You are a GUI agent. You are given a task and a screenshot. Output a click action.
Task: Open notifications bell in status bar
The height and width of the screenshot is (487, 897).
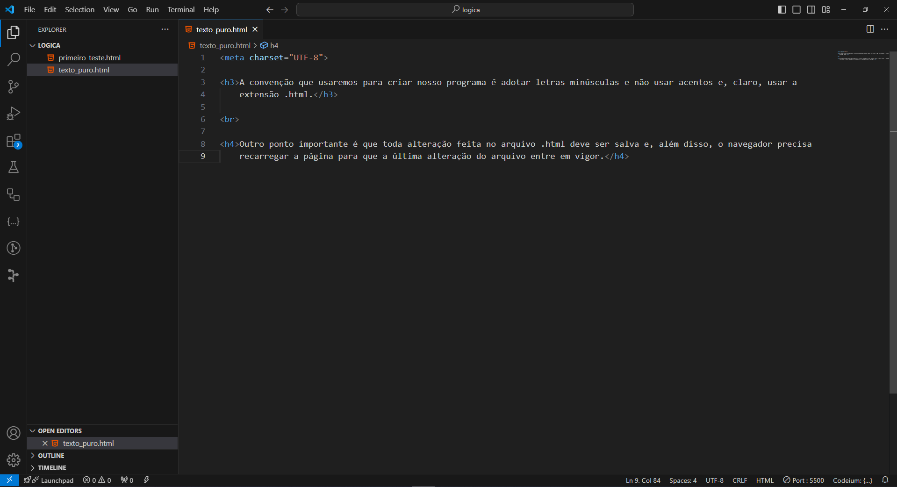885,480
